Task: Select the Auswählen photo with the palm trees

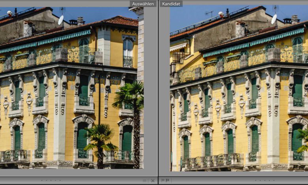Action: click(72, 88)
